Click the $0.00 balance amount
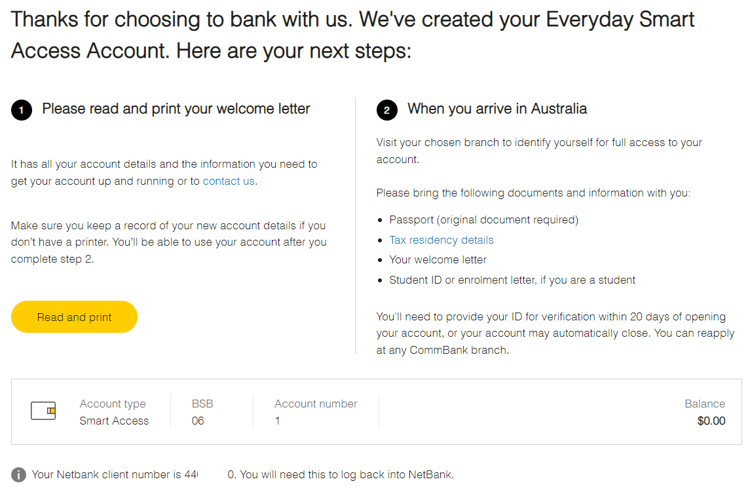 tap(711, 421)
